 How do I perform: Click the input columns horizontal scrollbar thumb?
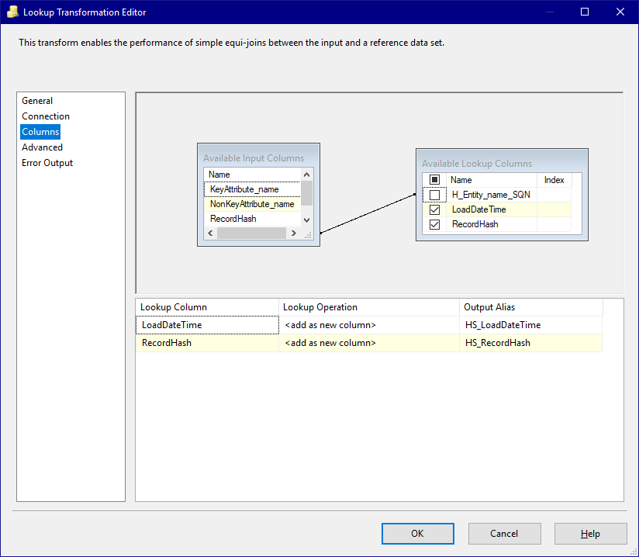pos(251,234)
